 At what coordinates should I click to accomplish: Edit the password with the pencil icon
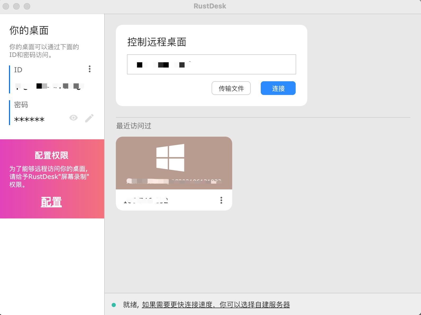tap(89, 118)
